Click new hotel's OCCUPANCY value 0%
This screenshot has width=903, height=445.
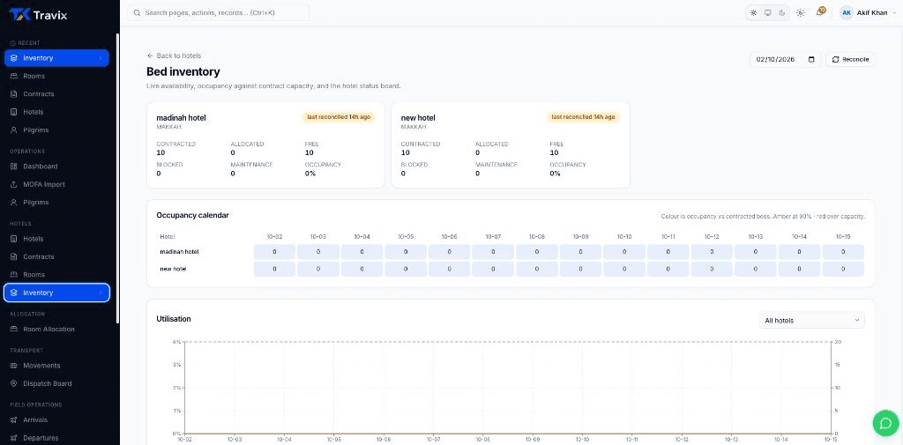[x=556, y=174]
